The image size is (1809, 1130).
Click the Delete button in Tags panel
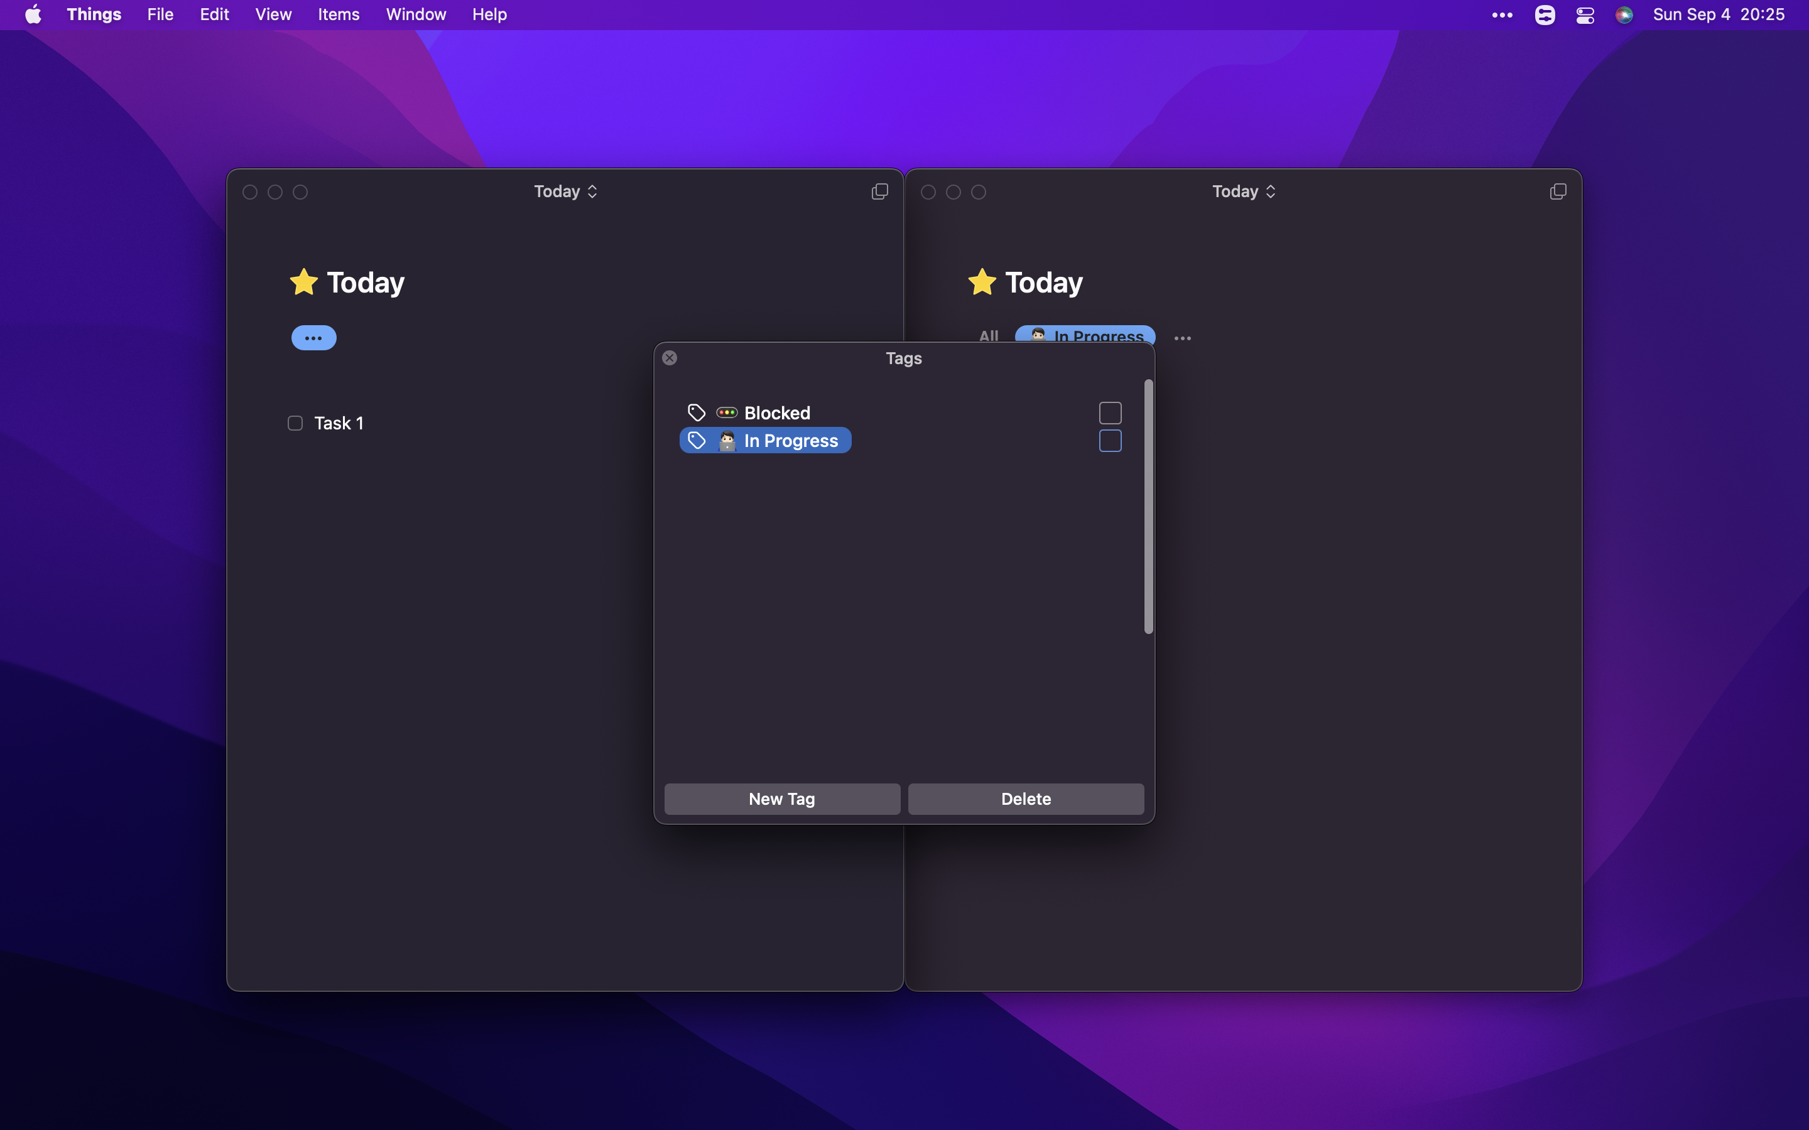[1026, 799]
